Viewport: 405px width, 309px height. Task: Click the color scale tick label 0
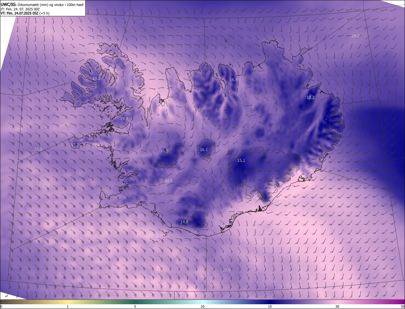(x=1, y=306)
